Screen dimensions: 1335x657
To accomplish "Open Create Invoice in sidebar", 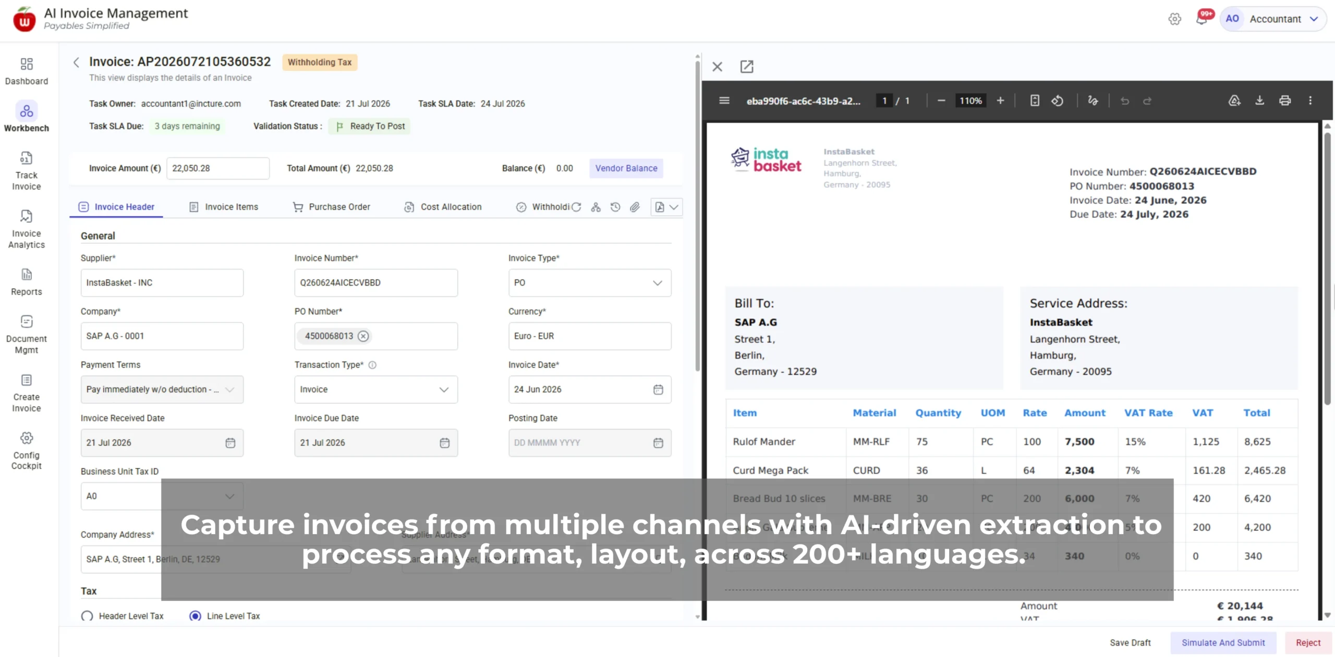I will click(26, 393).
